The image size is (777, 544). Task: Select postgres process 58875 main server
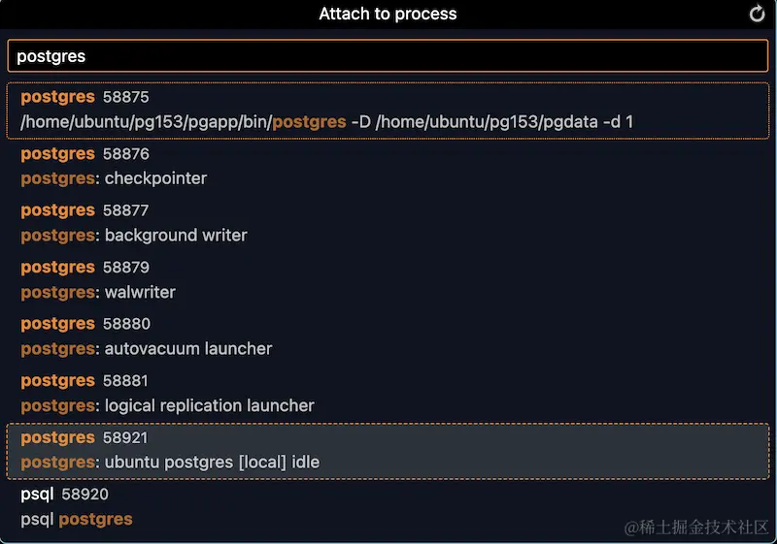pos(388,111)
